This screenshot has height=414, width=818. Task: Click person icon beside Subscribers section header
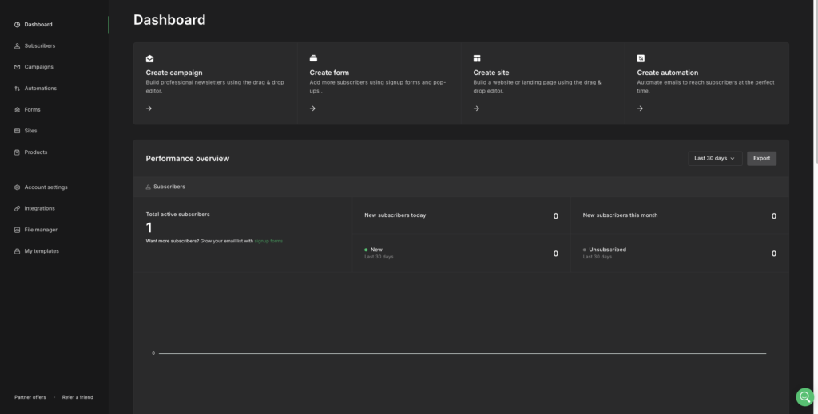pyautogui.click(x=148, y=187)
